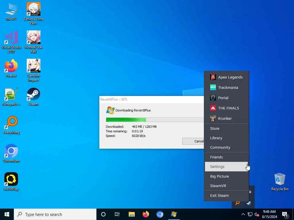Click the taskbar search box
This screenshot has width=294, height=220.
(x=55, y=214)
